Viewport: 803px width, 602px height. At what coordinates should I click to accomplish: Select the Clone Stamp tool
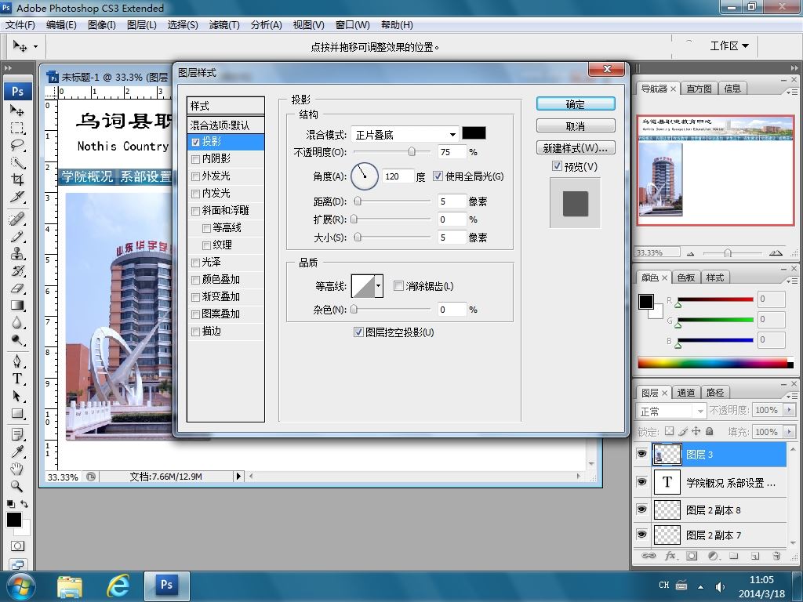tap(17, 254)
